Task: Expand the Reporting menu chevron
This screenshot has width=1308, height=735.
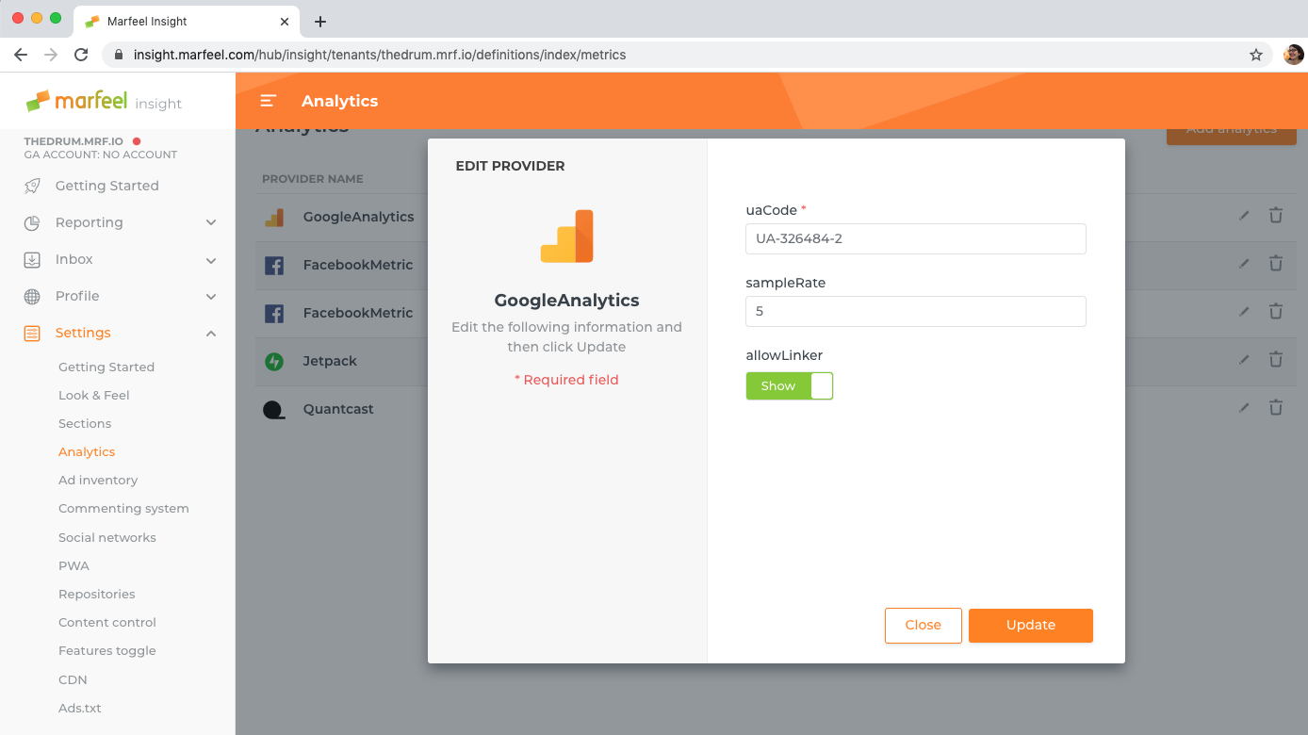Action: [211, 222]
